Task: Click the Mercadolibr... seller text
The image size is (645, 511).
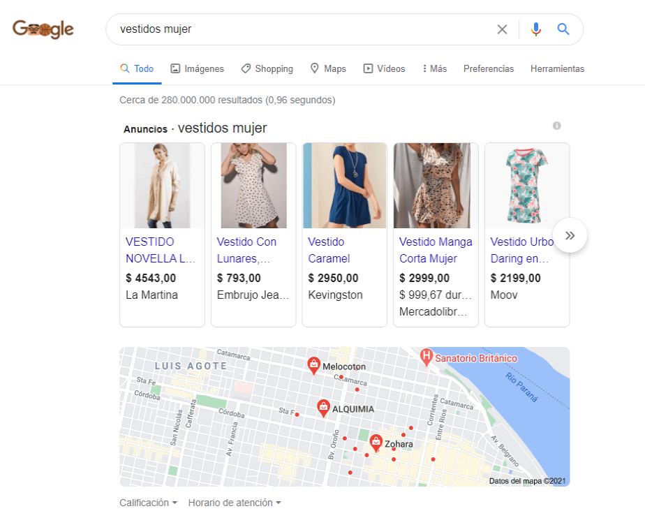Action: click(x=433, y=312)
